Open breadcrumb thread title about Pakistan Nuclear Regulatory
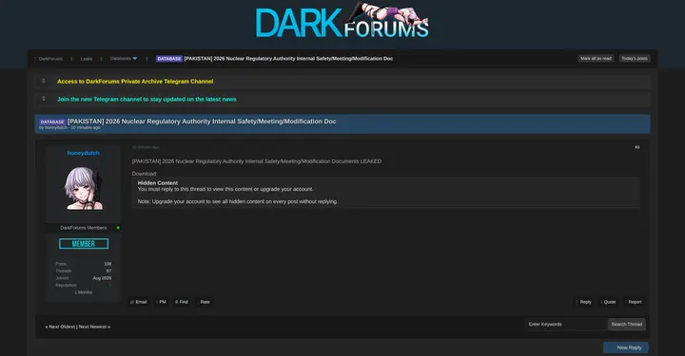 (288, 59)
